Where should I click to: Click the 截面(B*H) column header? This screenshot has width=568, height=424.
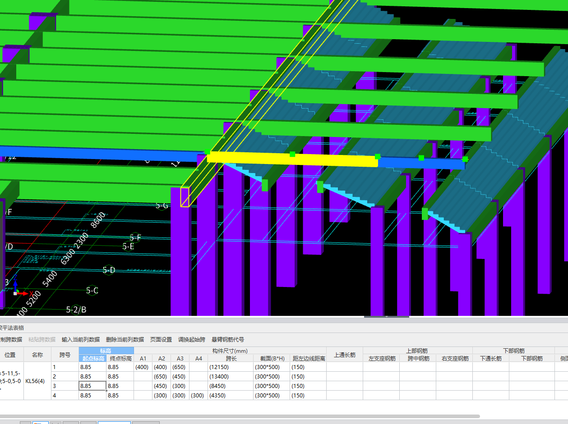click(272, 358)
